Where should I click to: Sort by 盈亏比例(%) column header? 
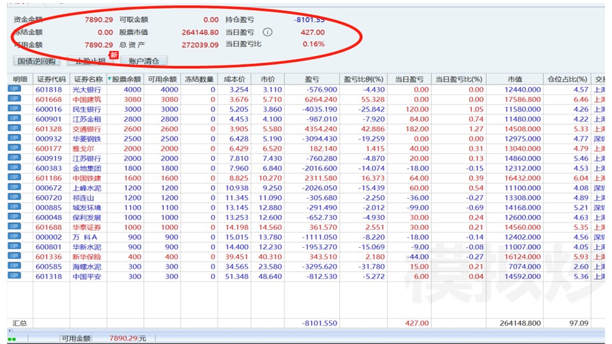[x=363, y=80]
